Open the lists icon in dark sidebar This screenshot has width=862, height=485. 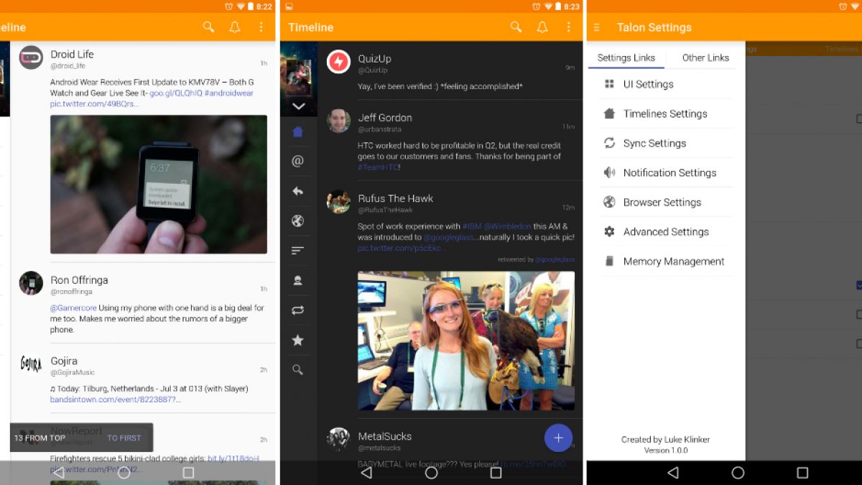pos(297,251)
